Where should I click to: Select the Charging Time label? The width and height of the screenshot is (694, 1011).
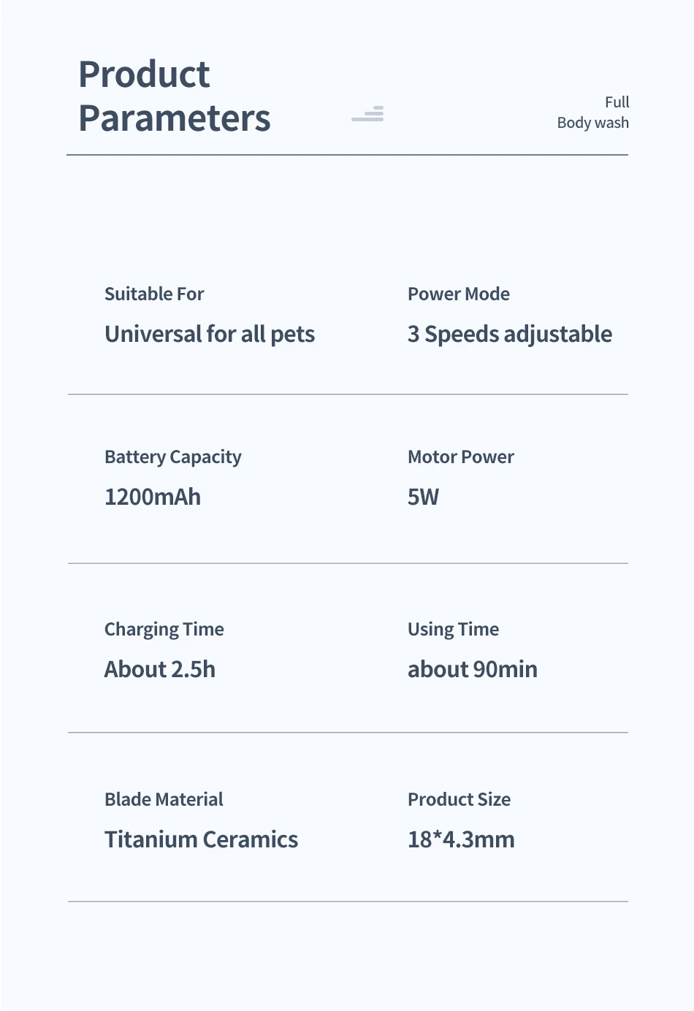[164, 630]
